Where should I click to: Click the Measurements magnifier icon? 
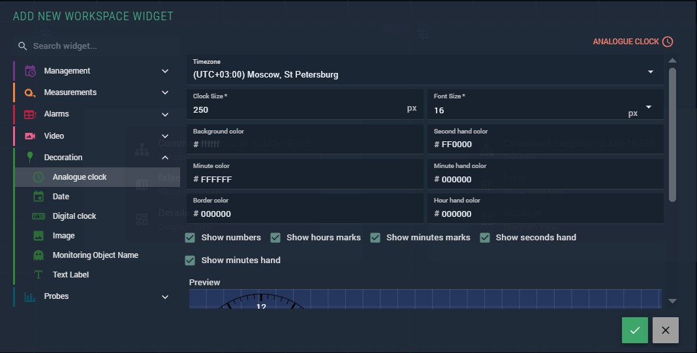[30, 92]
